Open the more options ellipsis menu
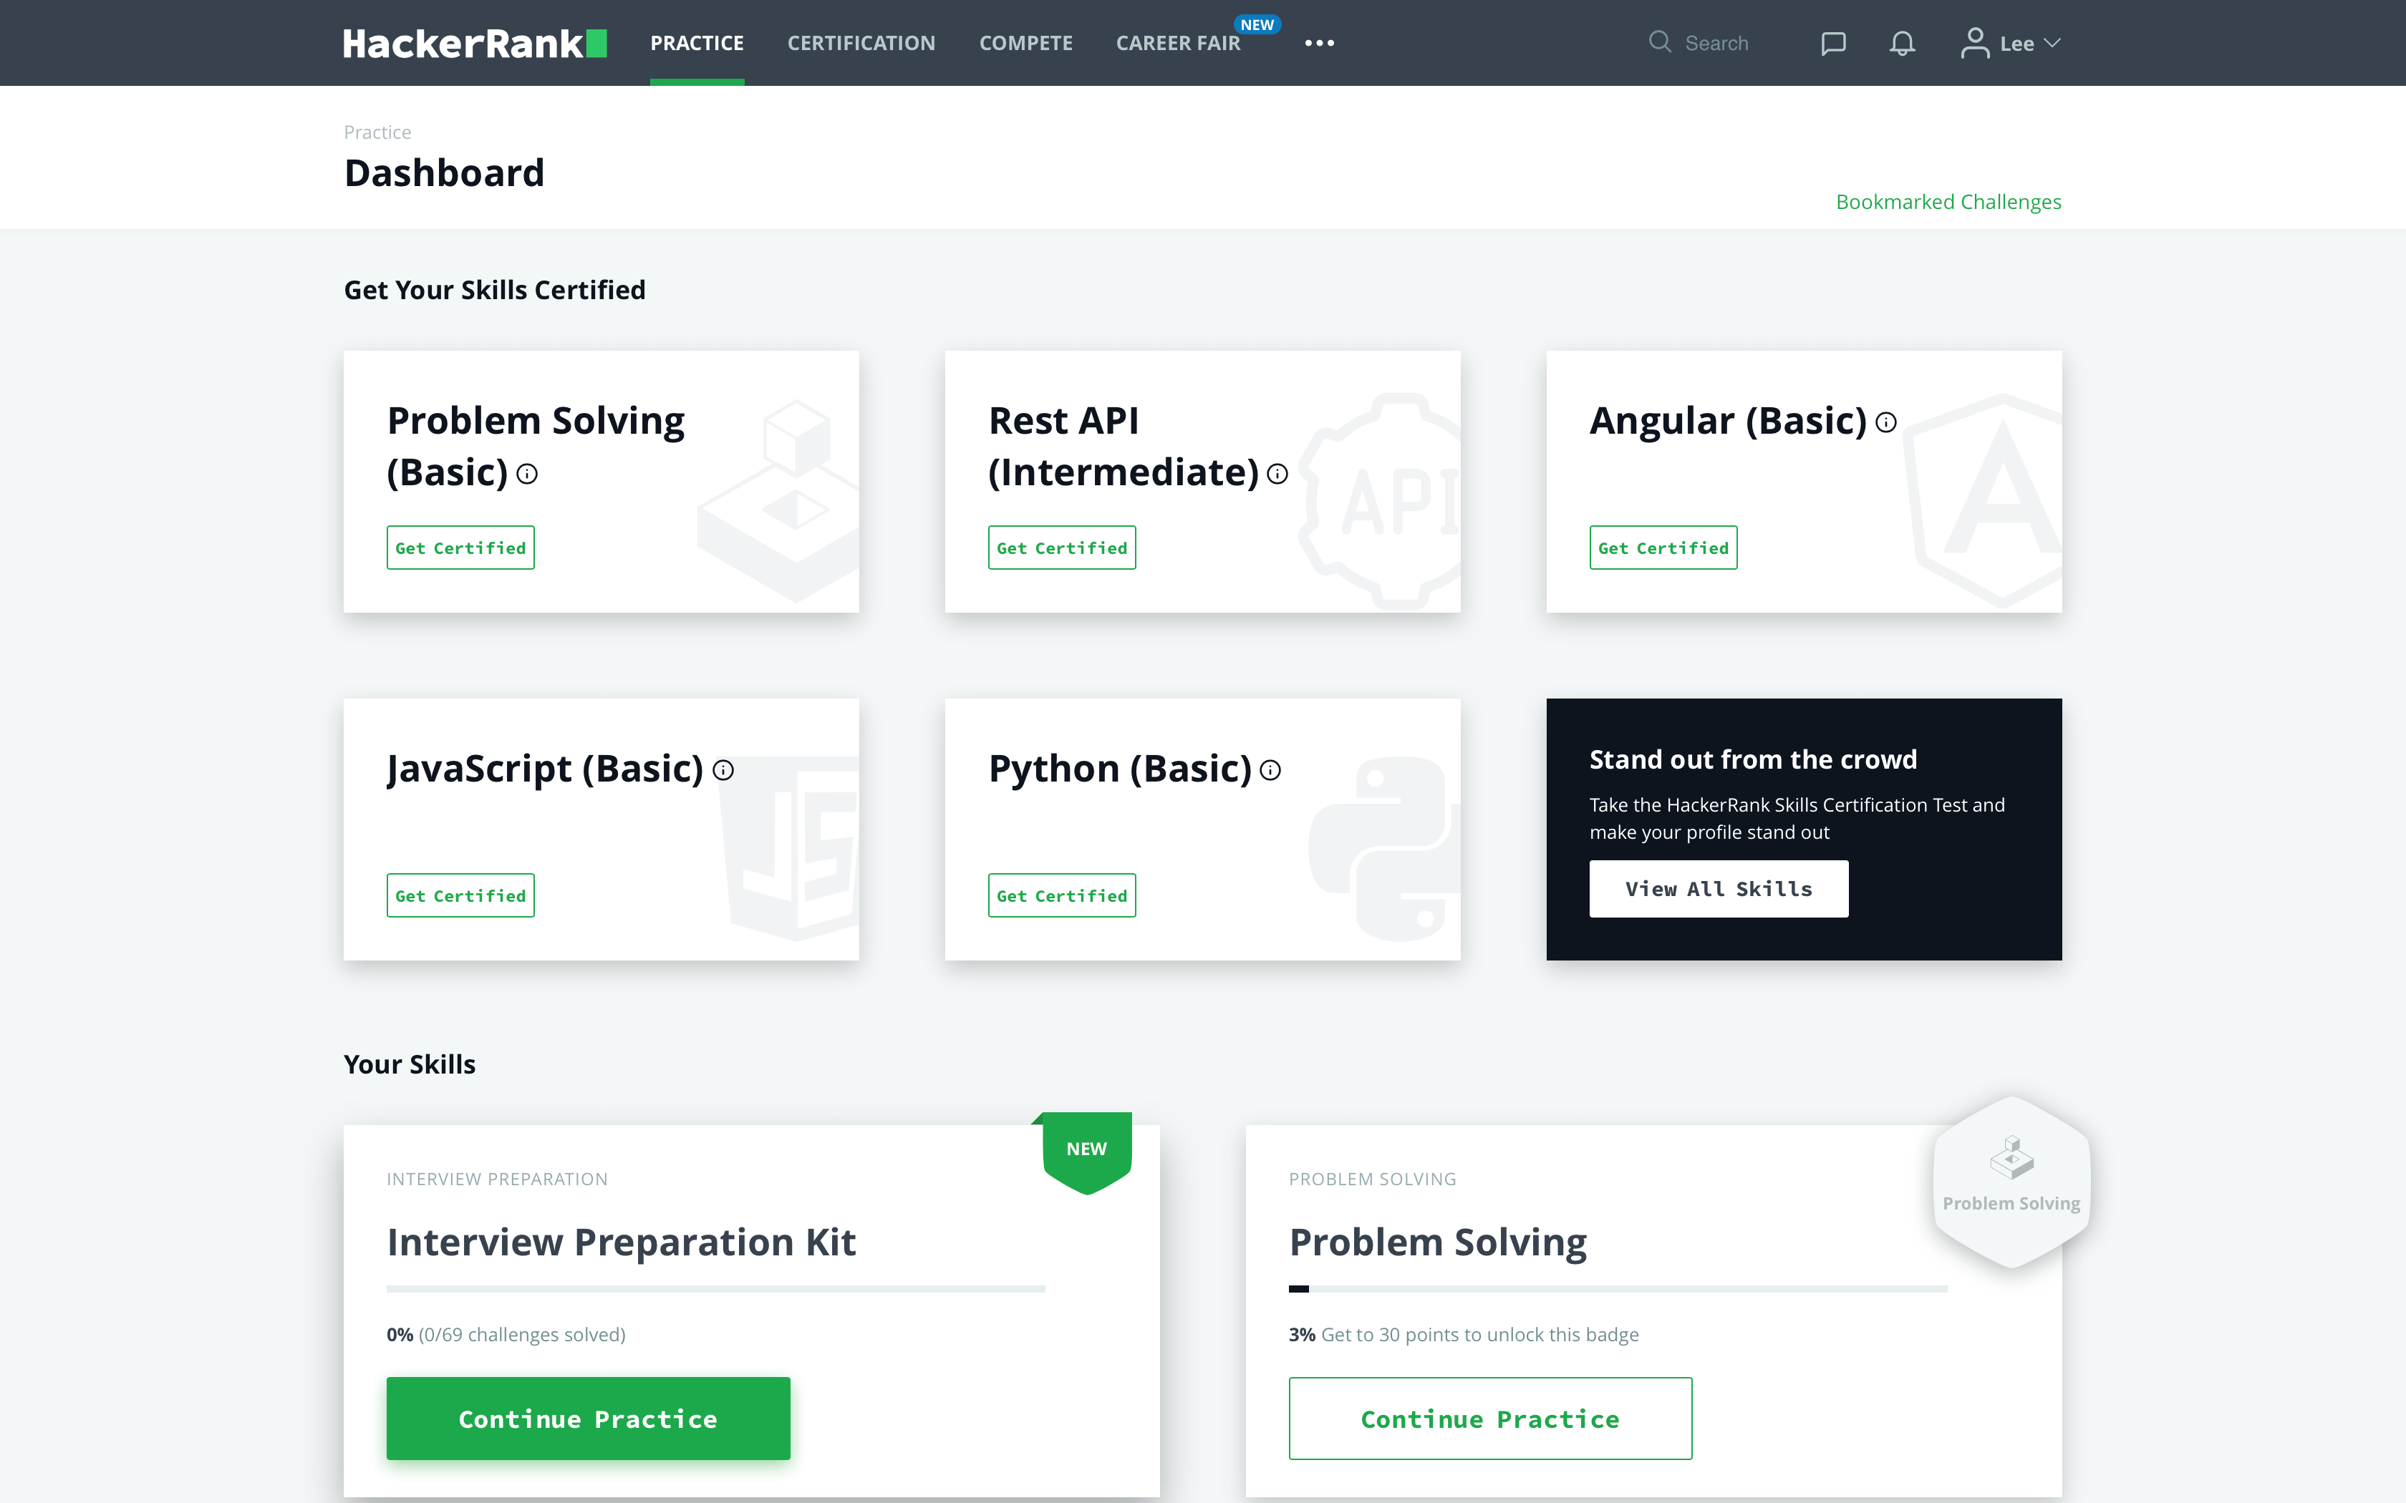2406x1503 pixels. click(1319, 43)
